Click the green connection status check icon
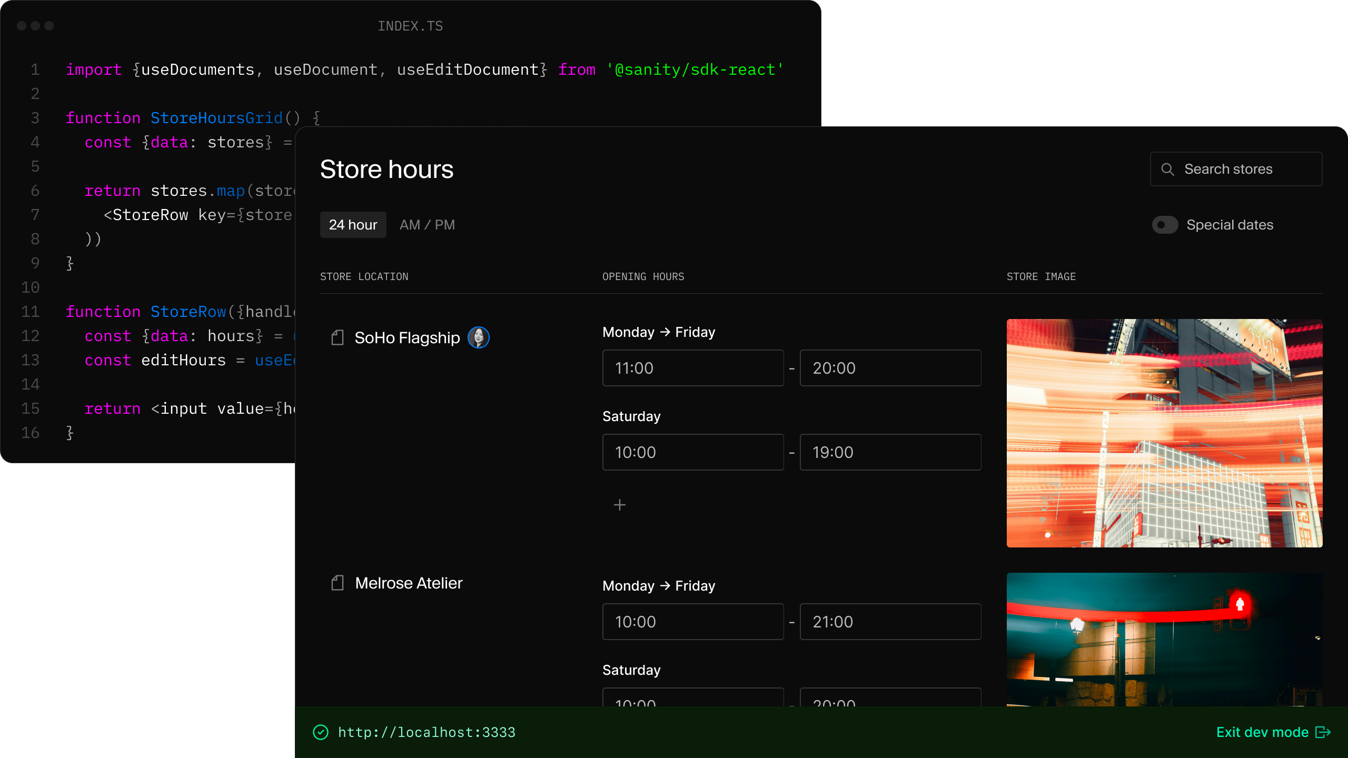This screenshot has width=1348, height=758. click(321, 732)
